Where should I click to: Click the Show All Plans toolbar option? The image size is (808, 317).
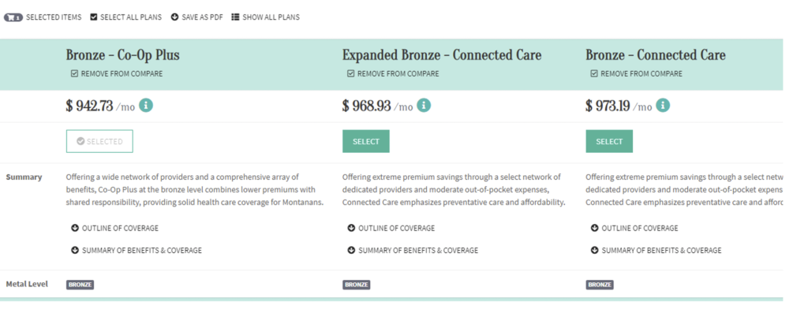click(265, 17)
